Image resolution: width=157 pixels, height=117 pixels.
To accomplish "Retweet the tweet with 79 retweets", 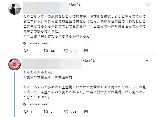I will [46, 112].
